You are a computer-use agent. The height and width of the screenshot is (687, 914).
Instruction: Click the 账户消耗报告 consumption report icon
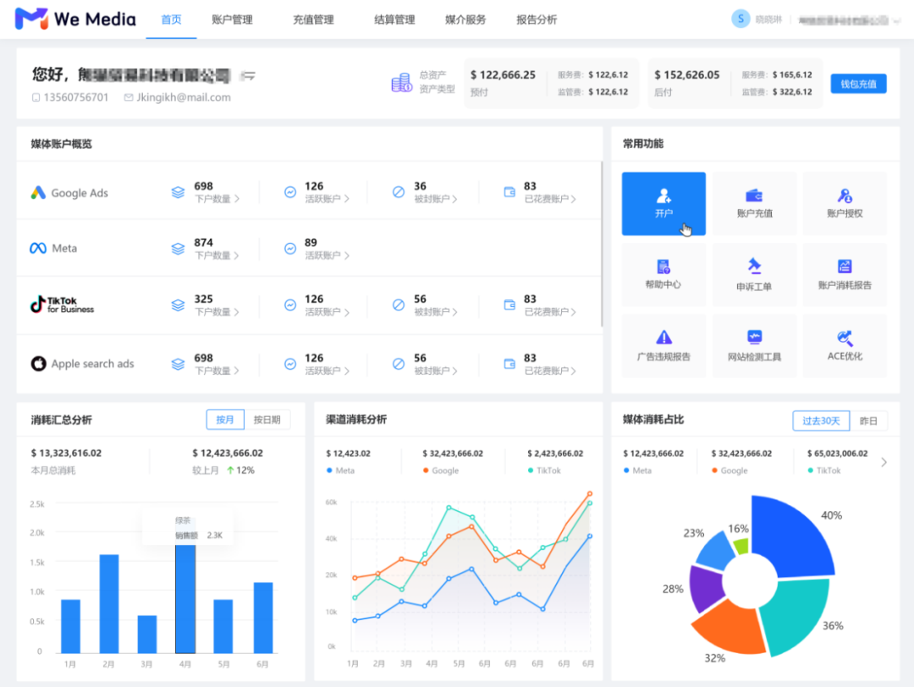[845, 274]
